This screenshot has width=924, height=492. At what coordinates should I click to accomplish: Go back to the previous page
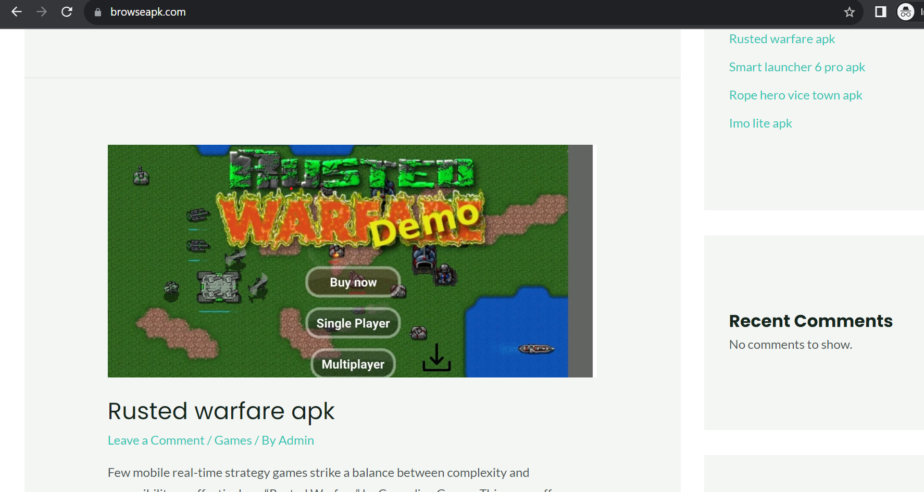click(x=17, y=11)
